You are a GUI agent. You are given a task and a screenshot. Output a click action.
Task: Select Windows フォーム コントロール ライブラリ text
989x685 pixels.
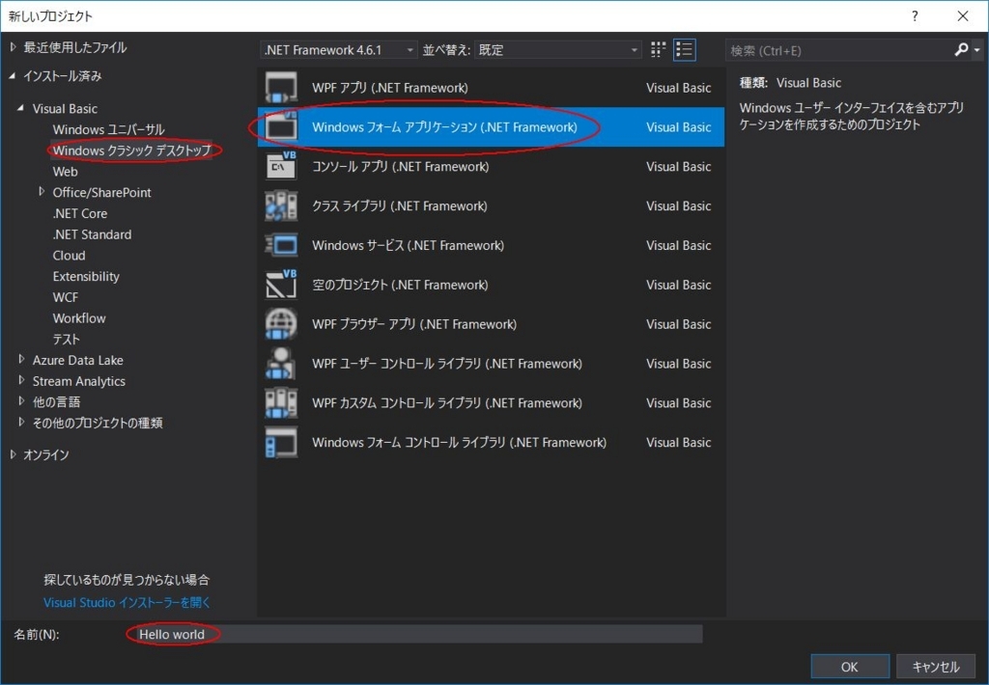pos(459,442)
